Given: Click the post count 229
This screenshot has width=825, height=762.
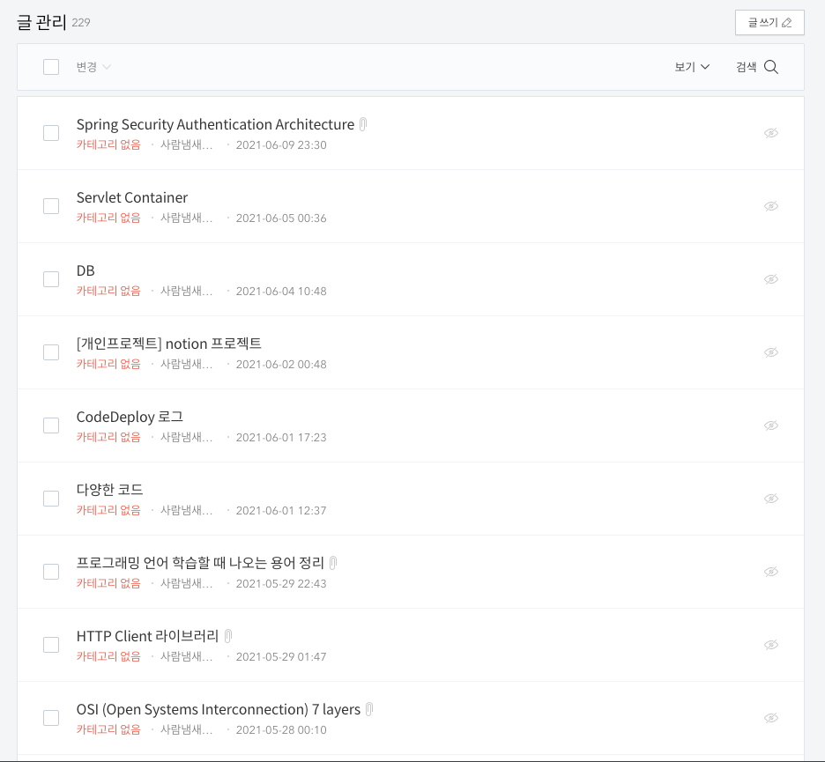Looking at the screenshot, I should [81, 23].
